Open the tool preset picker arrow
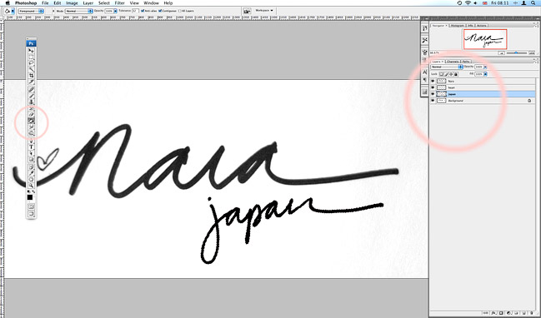Viewport: 541px width, 318px height. pos(13,11)
